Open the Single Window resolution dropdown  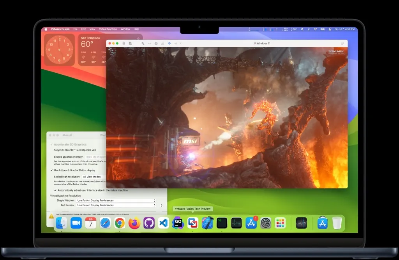coord(115,200)
